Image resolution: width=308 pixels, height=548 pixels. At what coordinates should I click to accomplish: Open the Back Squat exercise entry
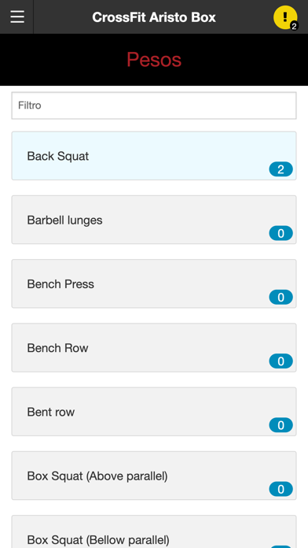154,156
